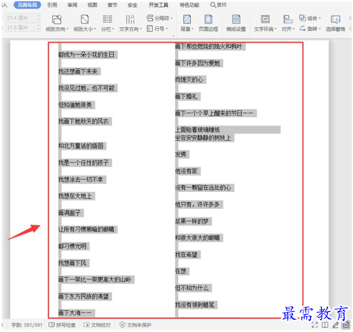Click the line 画下东方民族的渴望

(x=83, y=296)
